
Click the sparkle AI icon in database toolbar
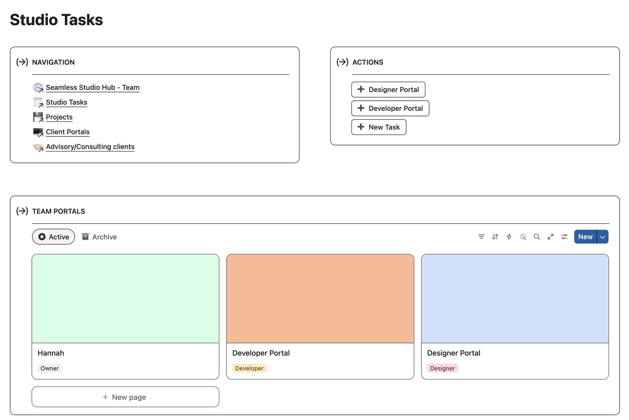pyautogui.click(x=523, y=237)
